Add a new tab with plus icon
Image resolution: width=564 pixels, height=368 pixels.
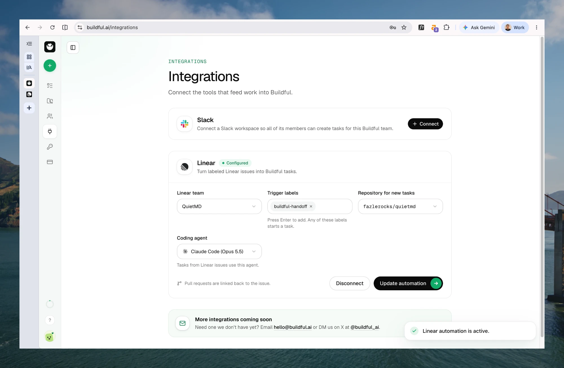point(29,108)
